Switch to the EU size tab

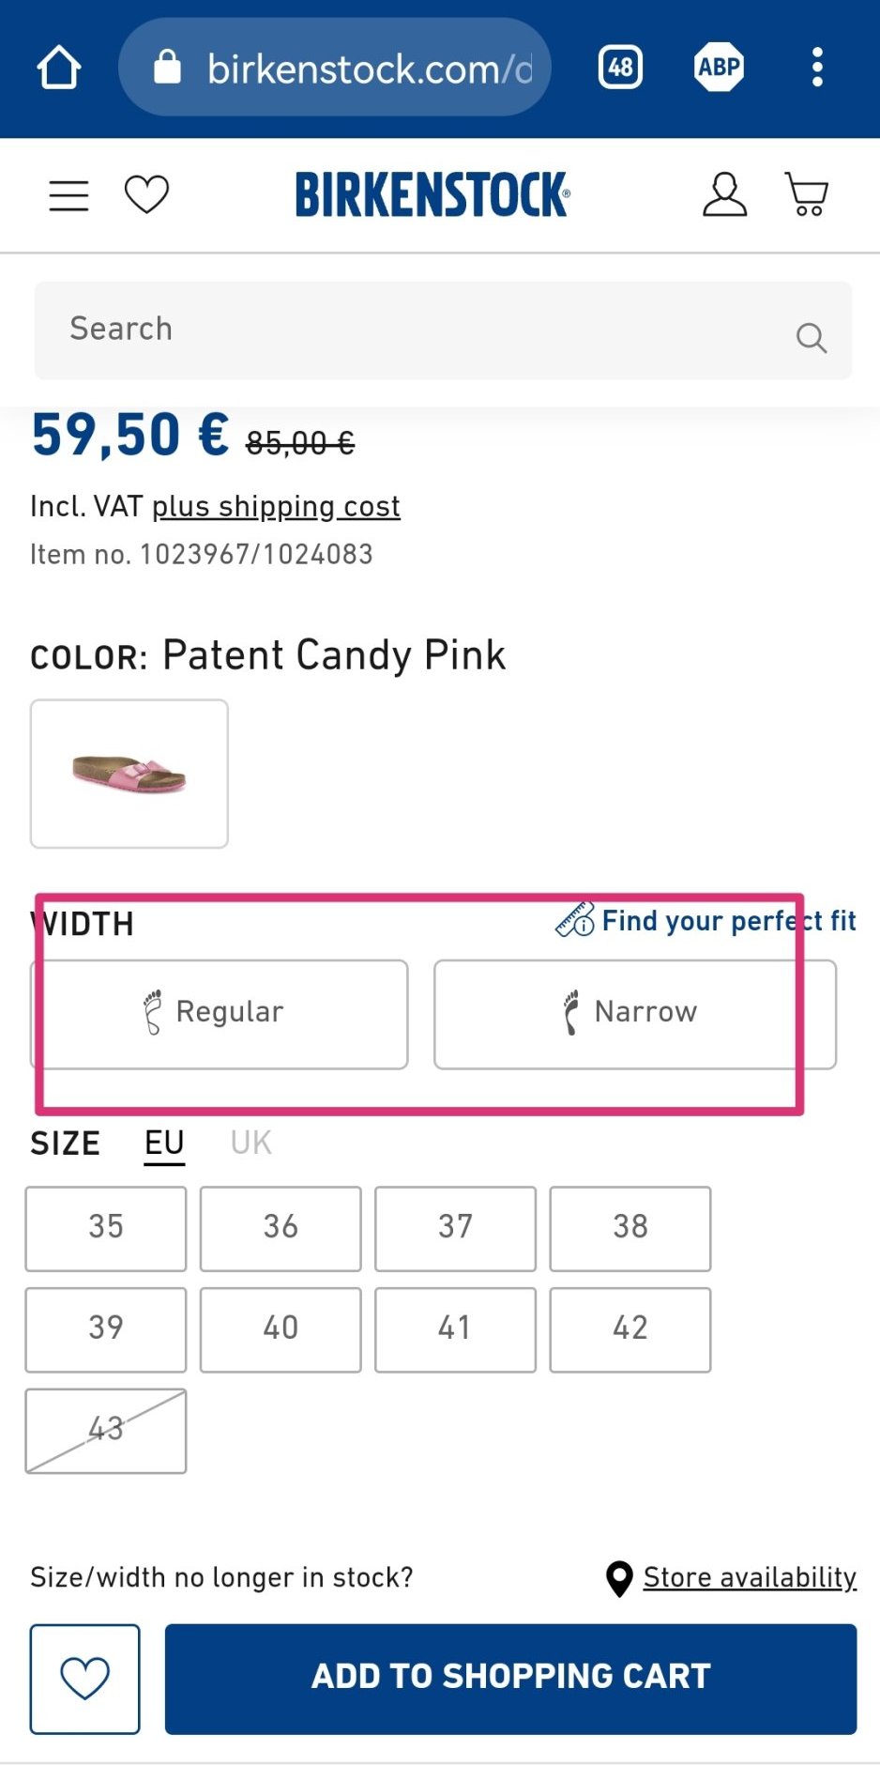(x=164, y=1143)
